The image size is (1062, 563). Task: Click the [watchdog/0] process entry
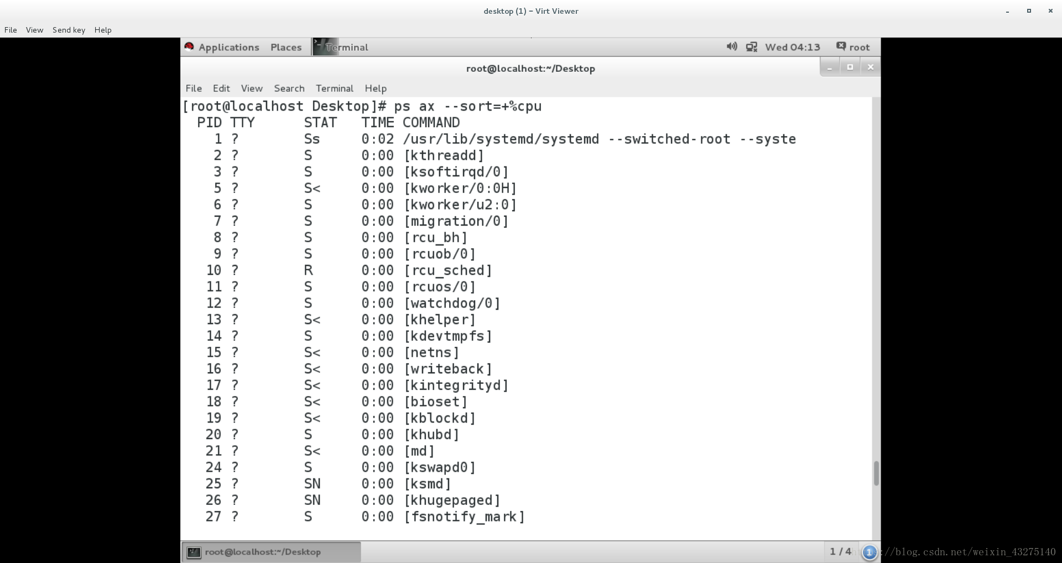452,303
